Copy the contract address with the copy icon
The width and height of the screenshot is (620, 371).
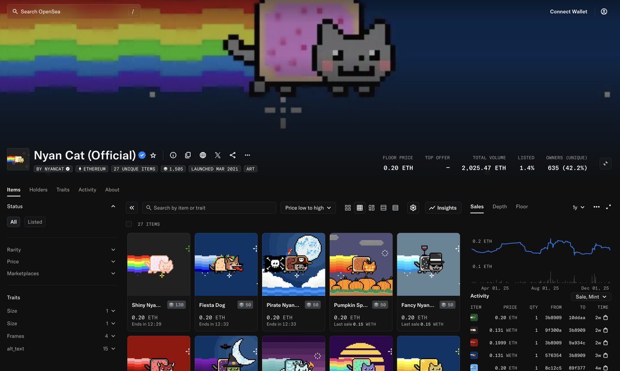coord(188,155)
